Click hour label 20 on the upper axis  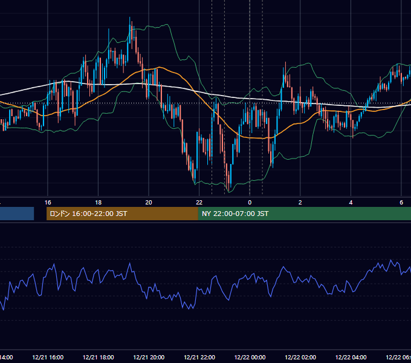149,203
